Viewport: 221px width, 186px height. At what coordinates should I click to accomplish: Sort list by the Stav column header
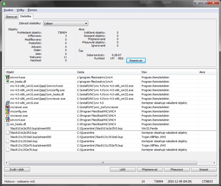coord(169,72)
